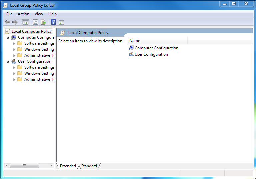256x179 pixels.
Task: Click folder icon of User Administrative Templates
Action: click(20, 79)
